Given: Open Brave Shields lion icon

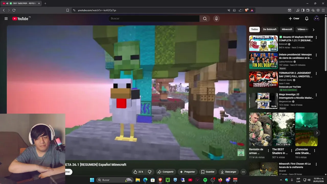Looking at the screenshot, I should tap(247, 10).
